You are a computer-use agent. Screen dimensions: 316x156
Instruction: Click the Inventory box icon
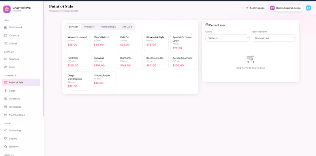tap(6, 99)
